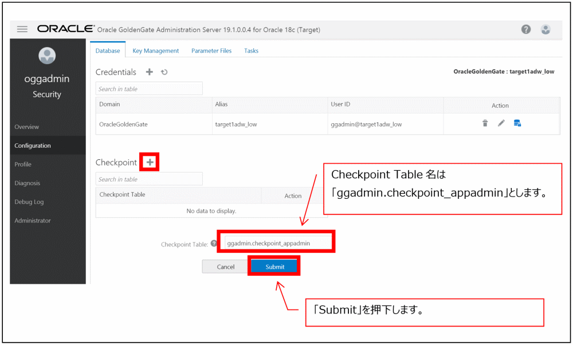The image size is (573, 345).
Task: Open Profile in sidebar
Action: click(x=48, y=164)
